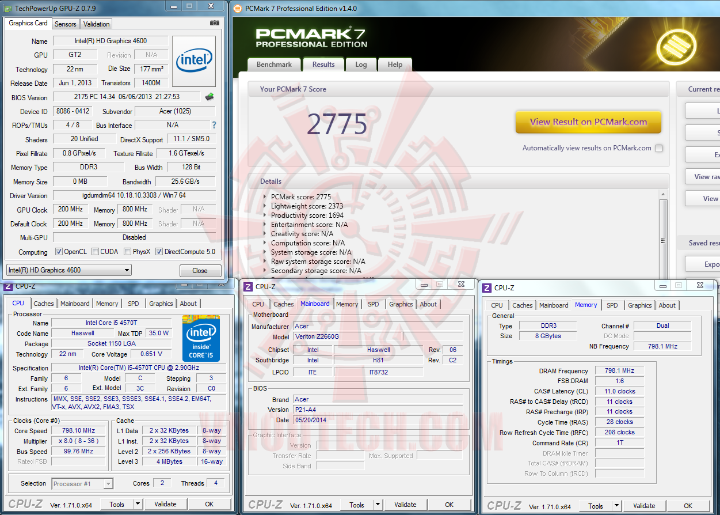Select Caches tab in the left CPU-Z window
Viewport: 720px width, 515px height.
(44, 304)
